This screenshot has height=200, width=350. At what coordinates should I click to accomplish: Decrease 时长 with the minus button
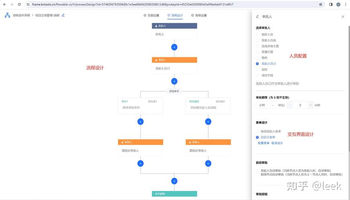[290, 105]
